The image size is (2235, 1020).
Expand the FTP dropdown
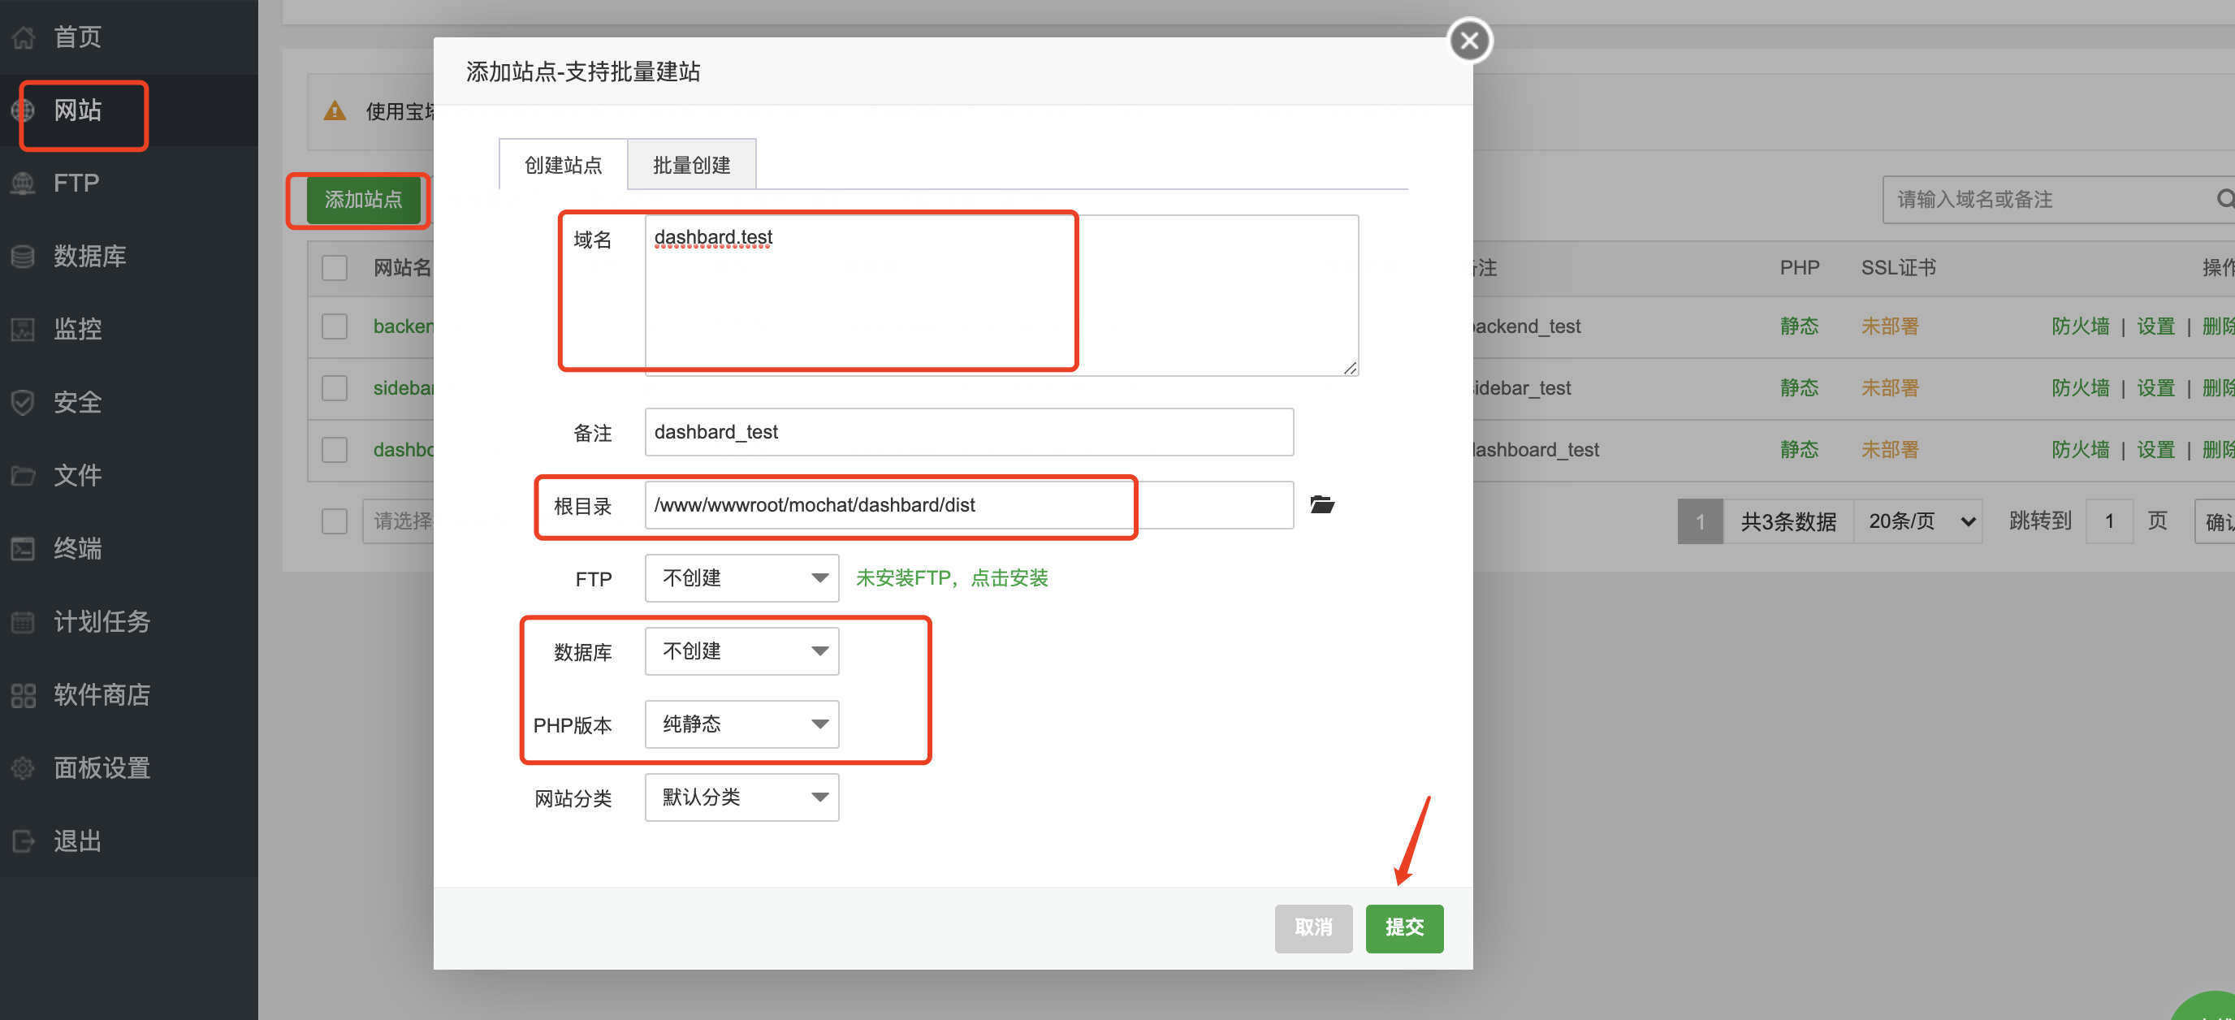tap(741, 577)
